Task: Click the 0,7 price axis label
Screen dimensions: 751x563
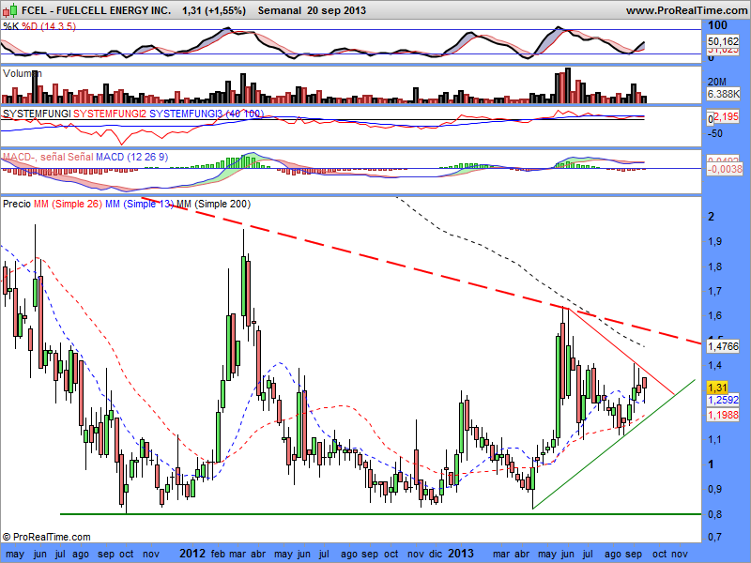Action: [x=715, y=537]
